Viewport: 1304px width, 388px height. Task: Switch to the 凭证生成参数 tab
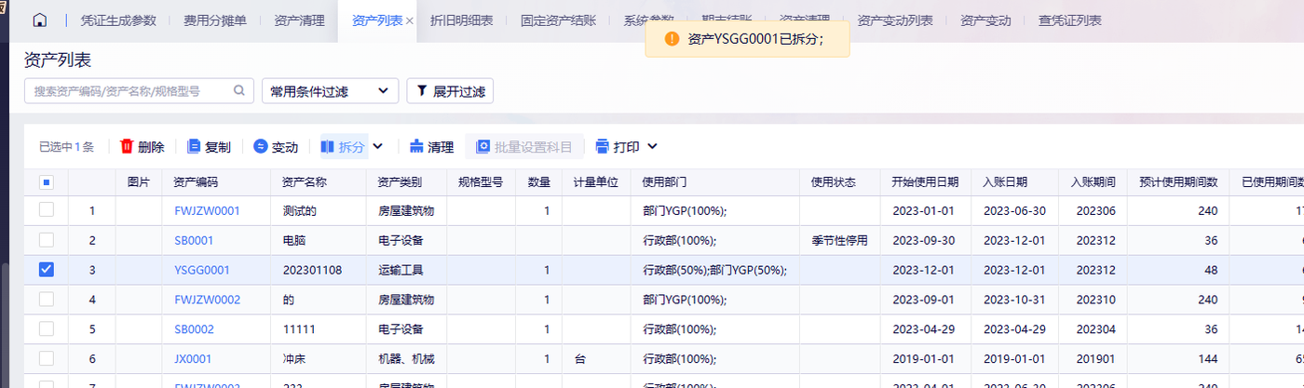click(118, 20)
